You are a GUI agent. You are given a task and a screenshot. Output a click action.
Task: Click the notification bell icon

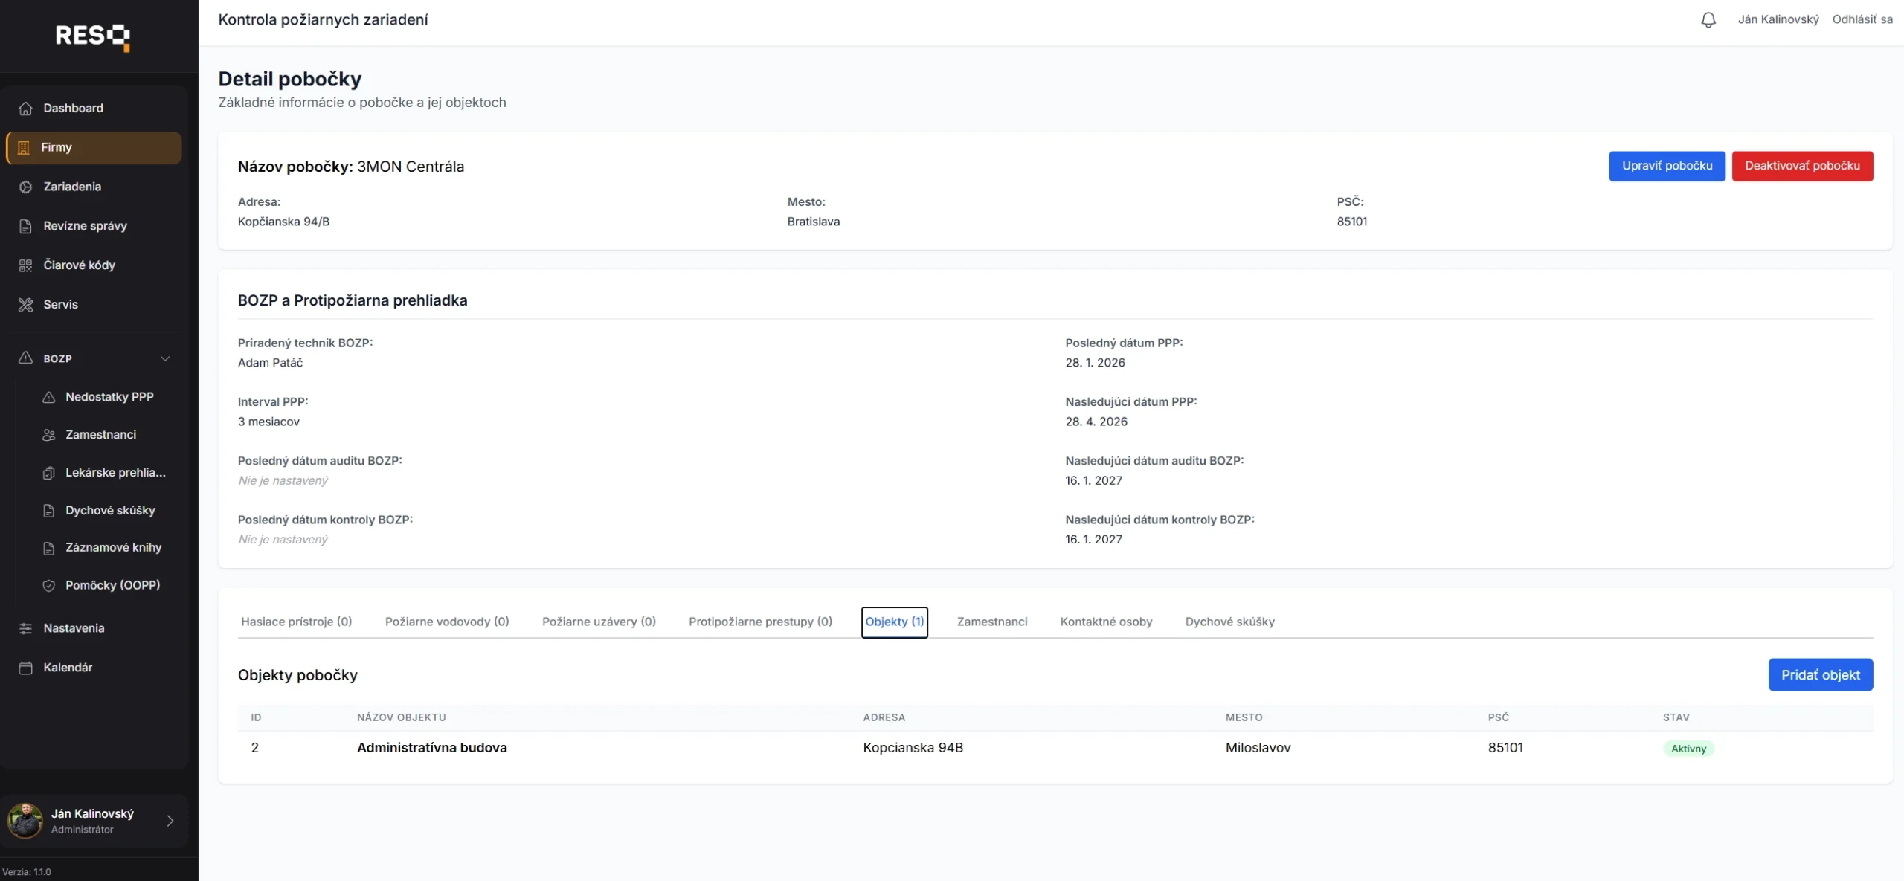[x=1708, y=20]
